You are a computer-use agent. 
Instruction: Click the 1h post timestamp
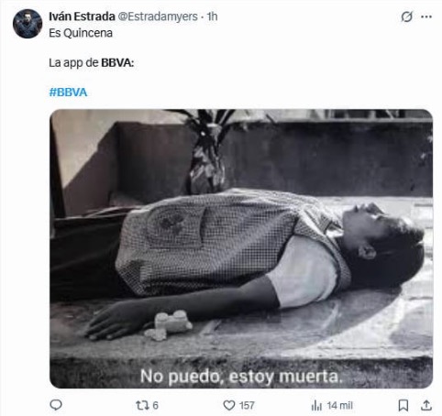click(212, 16)
